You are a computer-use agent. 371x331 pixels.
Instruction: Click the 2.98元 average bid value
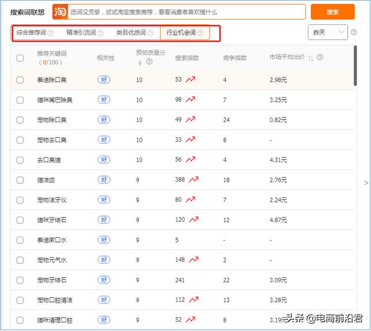click(x=278, y=80)
